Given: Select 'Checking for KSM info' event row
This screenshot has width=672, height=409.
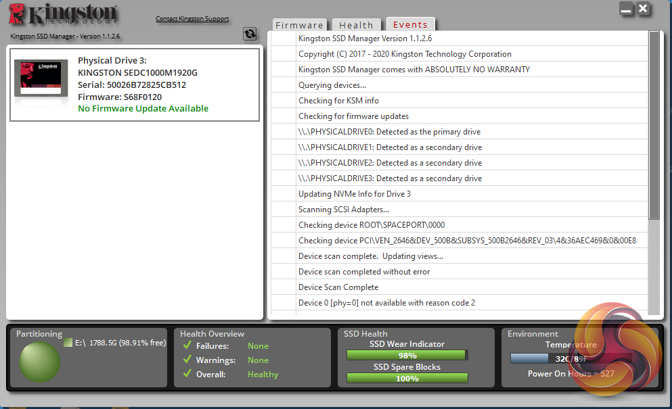Looking at the screenshot, I should (x=460, y=101).
